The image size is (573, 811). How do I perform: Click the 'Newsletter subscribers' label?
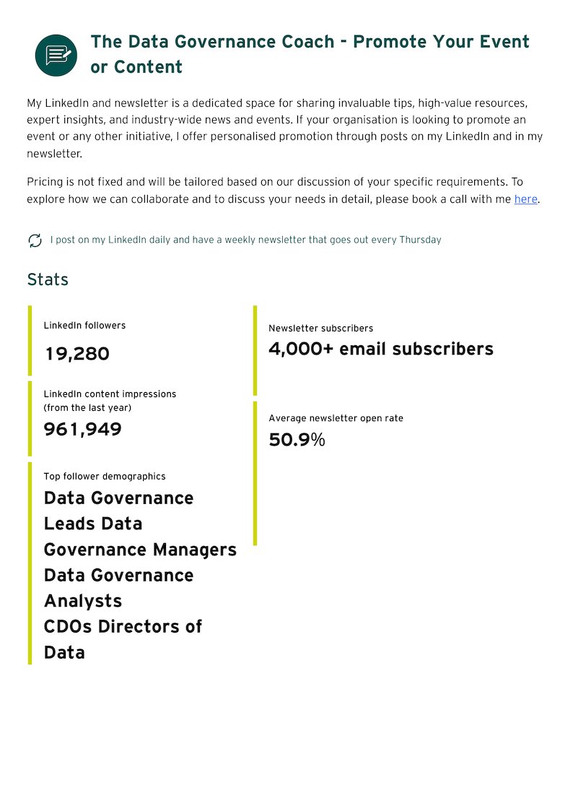(x=321, y=329)
